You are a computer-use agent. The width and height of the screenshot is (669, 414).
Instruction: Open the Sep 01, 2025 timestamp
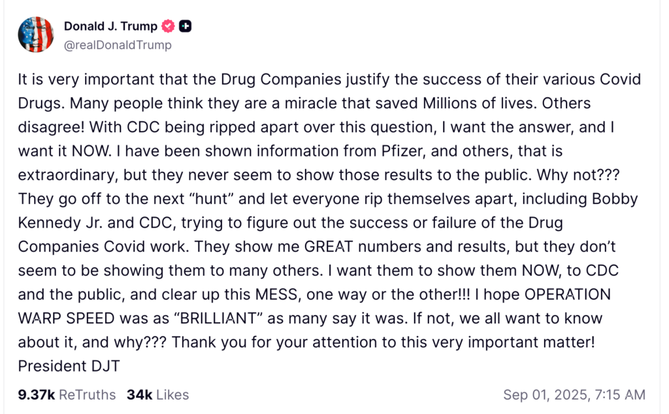[574, 394]
